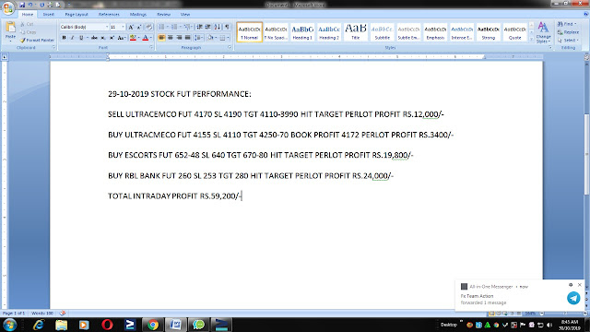Open Paragraph dialog launcher
Screen dimensions: 590x332
(x=230, y=48)
